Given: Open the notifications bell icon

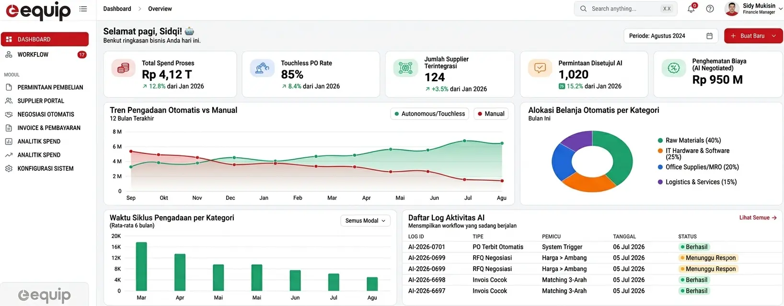Looking at the screenshot, I should click(691, 9).
